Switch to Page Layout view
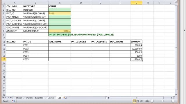 (138, 101)
